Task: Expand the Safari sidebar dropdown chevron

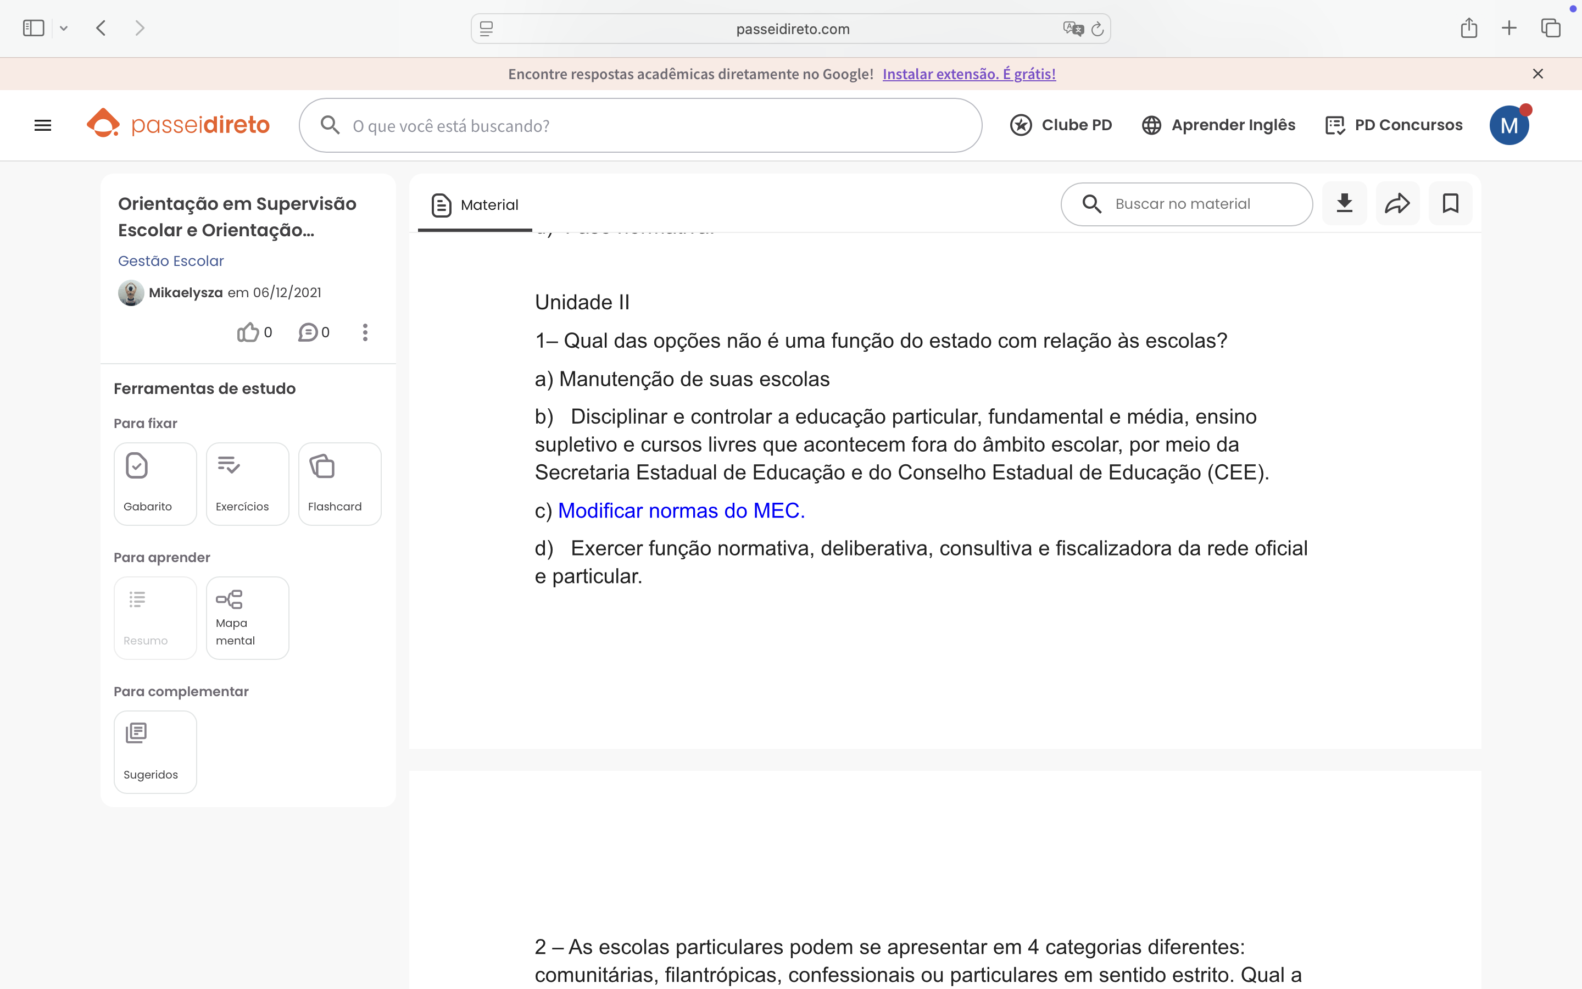Action: click(x=63, y=28)
